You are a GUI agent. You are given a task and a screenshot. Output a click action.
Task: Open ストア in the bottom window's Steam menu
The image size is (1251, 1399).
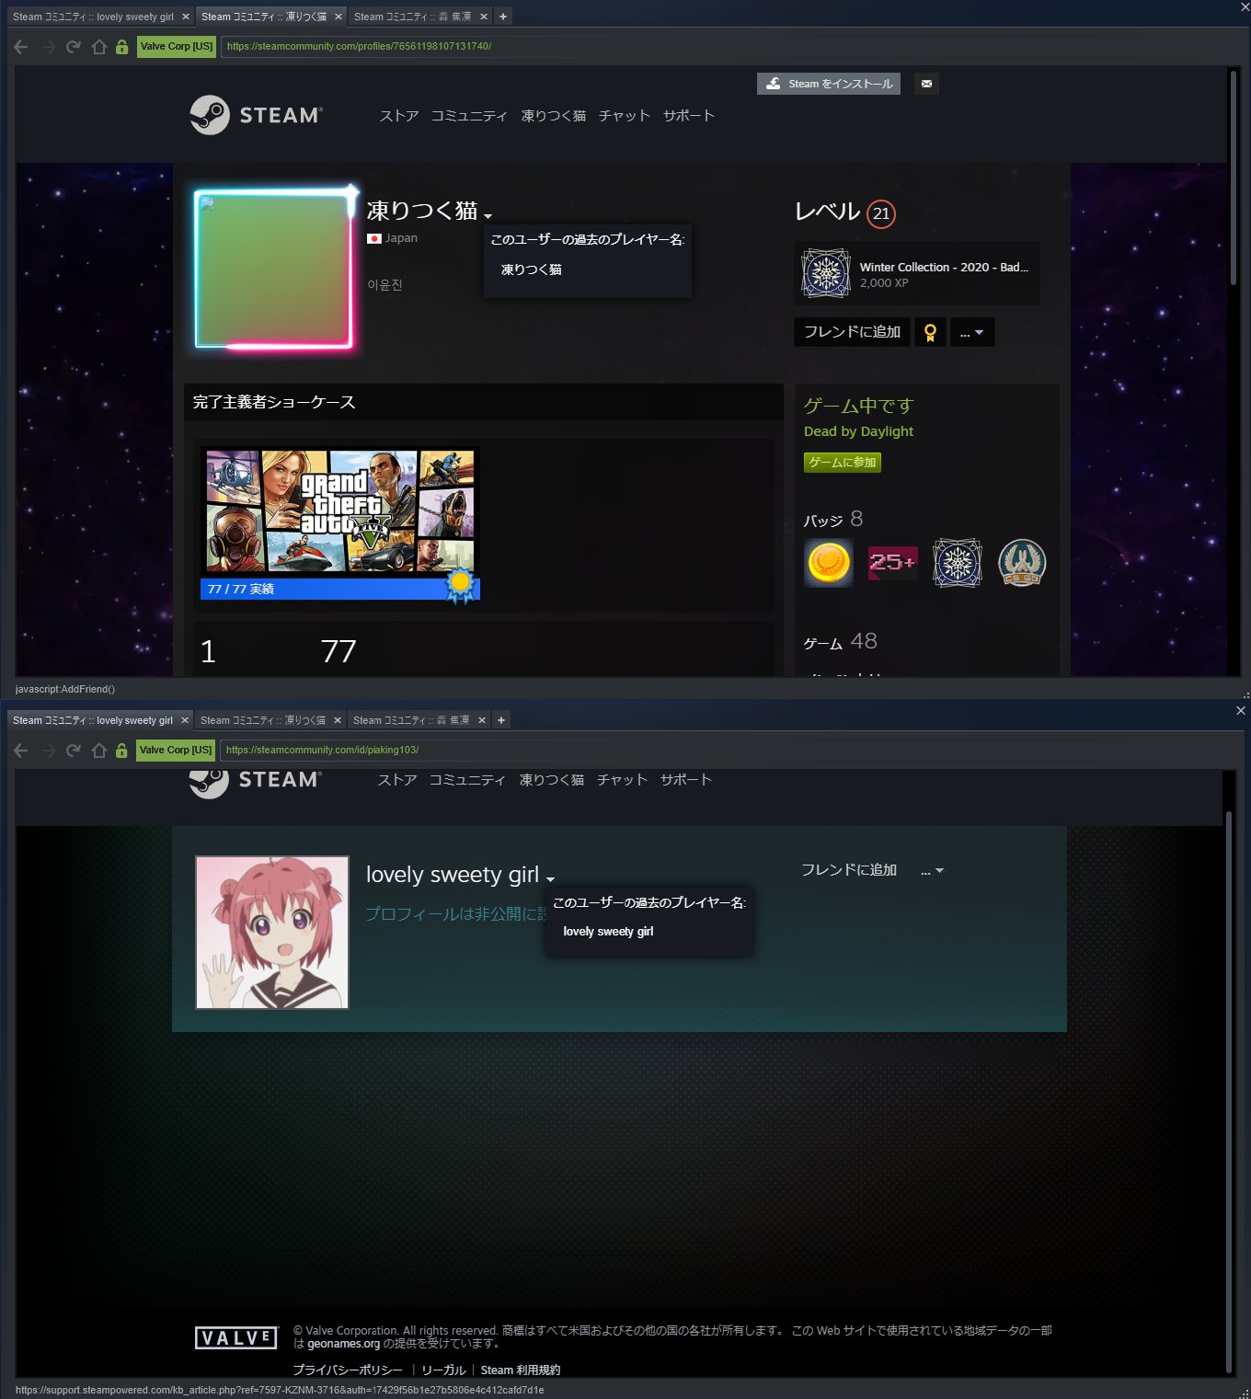pyautogui.click(x=397, y=780)
